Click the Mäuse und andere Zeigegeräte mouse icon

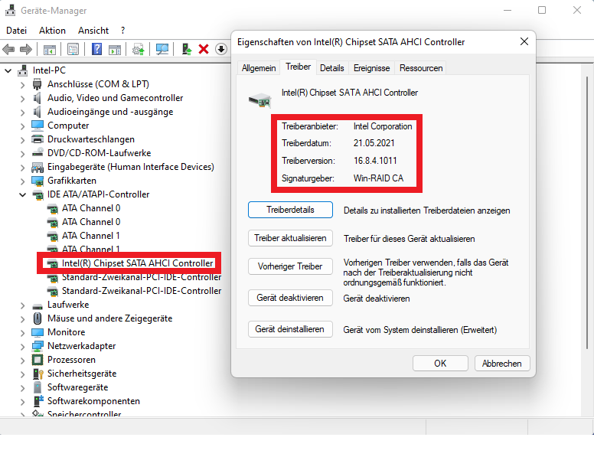[37, 318]
